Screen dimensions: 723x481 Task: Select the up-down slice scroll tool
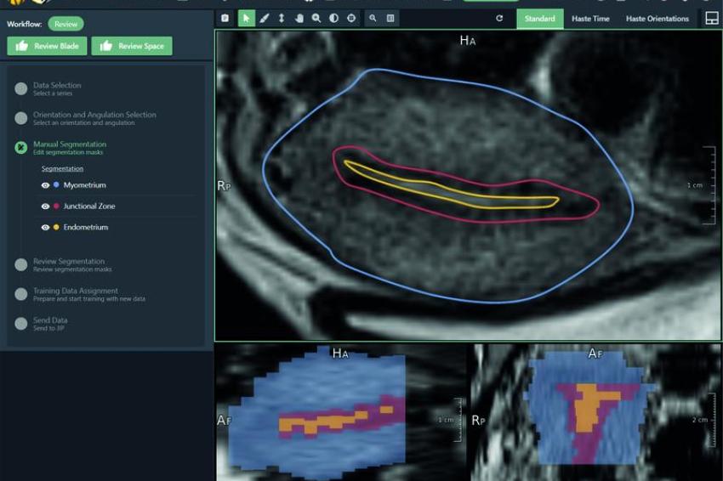(282, 19)
